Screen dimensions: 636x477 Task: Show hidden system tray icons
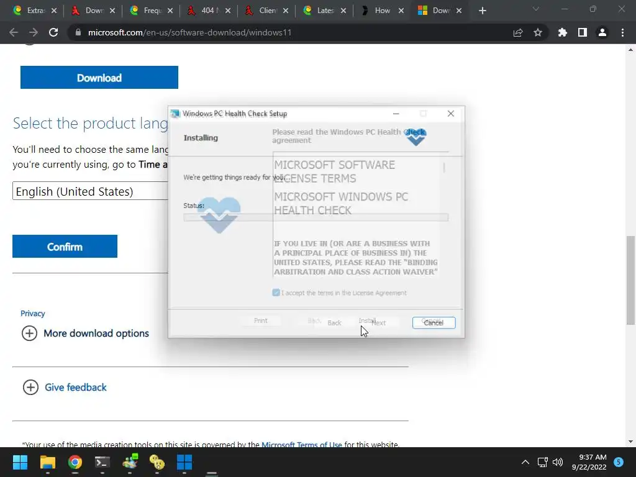[x=525, y=462]
